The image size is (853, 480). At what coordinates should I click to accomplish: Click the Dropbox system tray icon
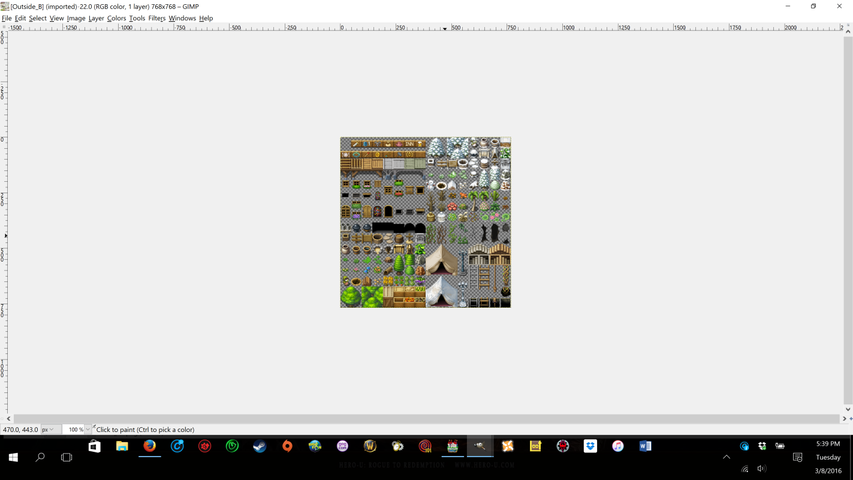pyautogui.click(x=762, y=446)
